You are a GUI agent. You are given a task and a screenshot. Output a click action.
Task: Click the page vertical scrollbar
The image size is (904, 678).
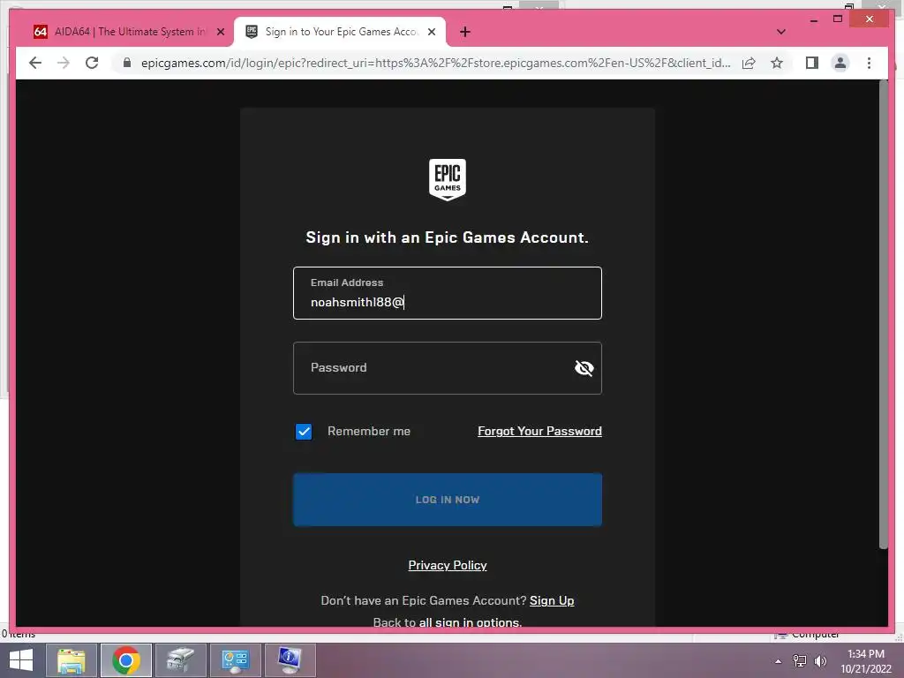883,314
